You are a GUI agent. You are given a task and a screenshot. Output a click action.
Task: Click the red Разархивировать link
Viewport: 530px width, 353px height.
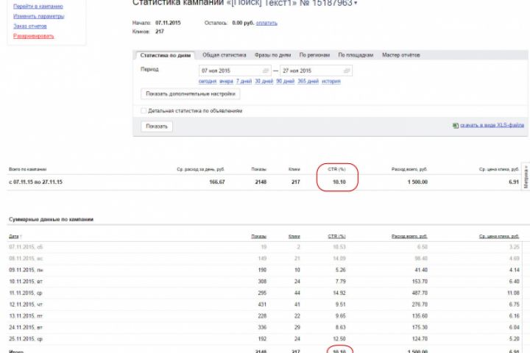point(33,35)
